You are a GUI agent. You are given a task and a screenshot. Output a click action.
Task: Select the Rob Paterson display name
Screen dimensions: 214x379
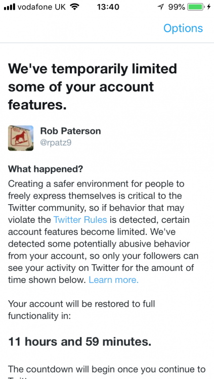[x=70, y=131]
